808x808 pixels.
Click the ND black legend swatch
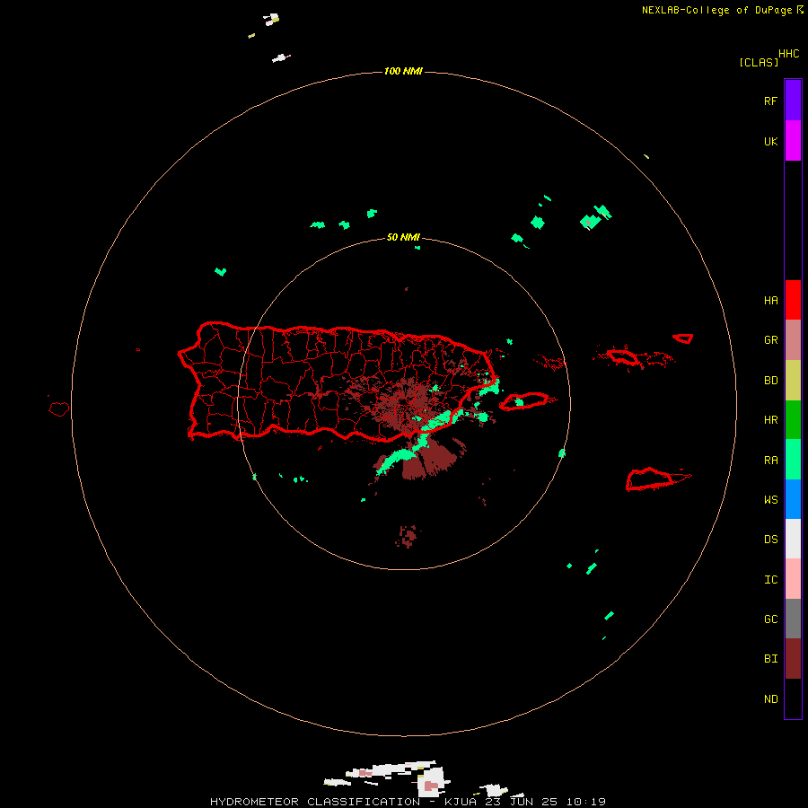tap(793, 698)
